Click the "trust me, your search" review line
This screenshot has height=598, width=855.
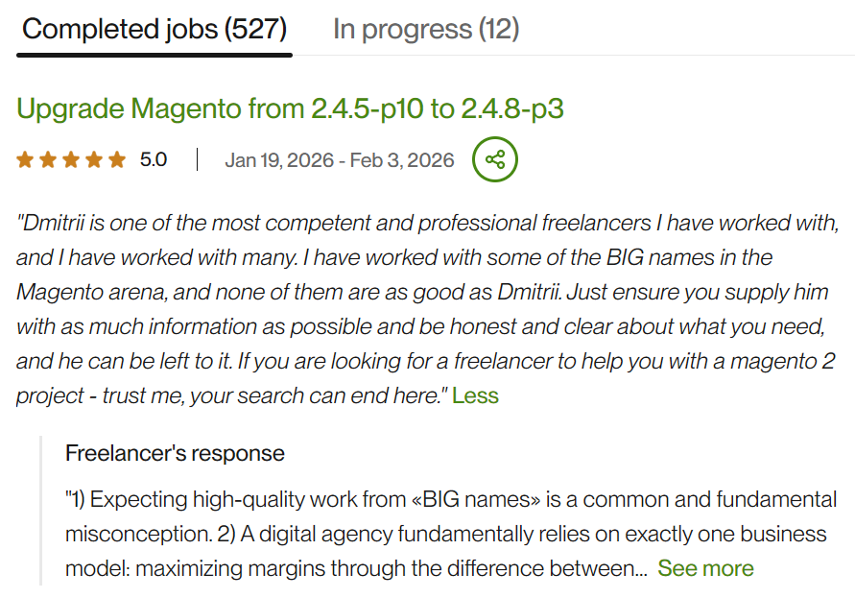point(230,395)
